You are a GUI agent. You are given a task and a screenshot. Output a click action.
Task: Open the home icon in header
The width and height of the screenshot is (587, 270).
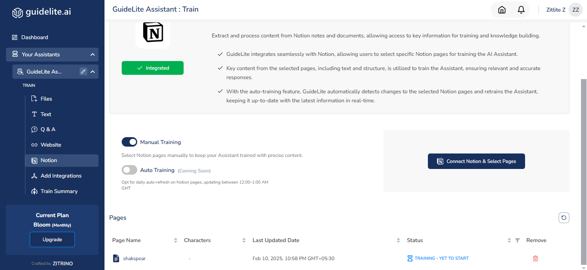pyautogui.click(x=501, y=10)
